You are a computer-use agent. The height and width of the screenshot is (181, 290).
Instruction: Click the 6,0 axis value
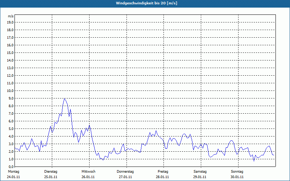tap(11, 121)
